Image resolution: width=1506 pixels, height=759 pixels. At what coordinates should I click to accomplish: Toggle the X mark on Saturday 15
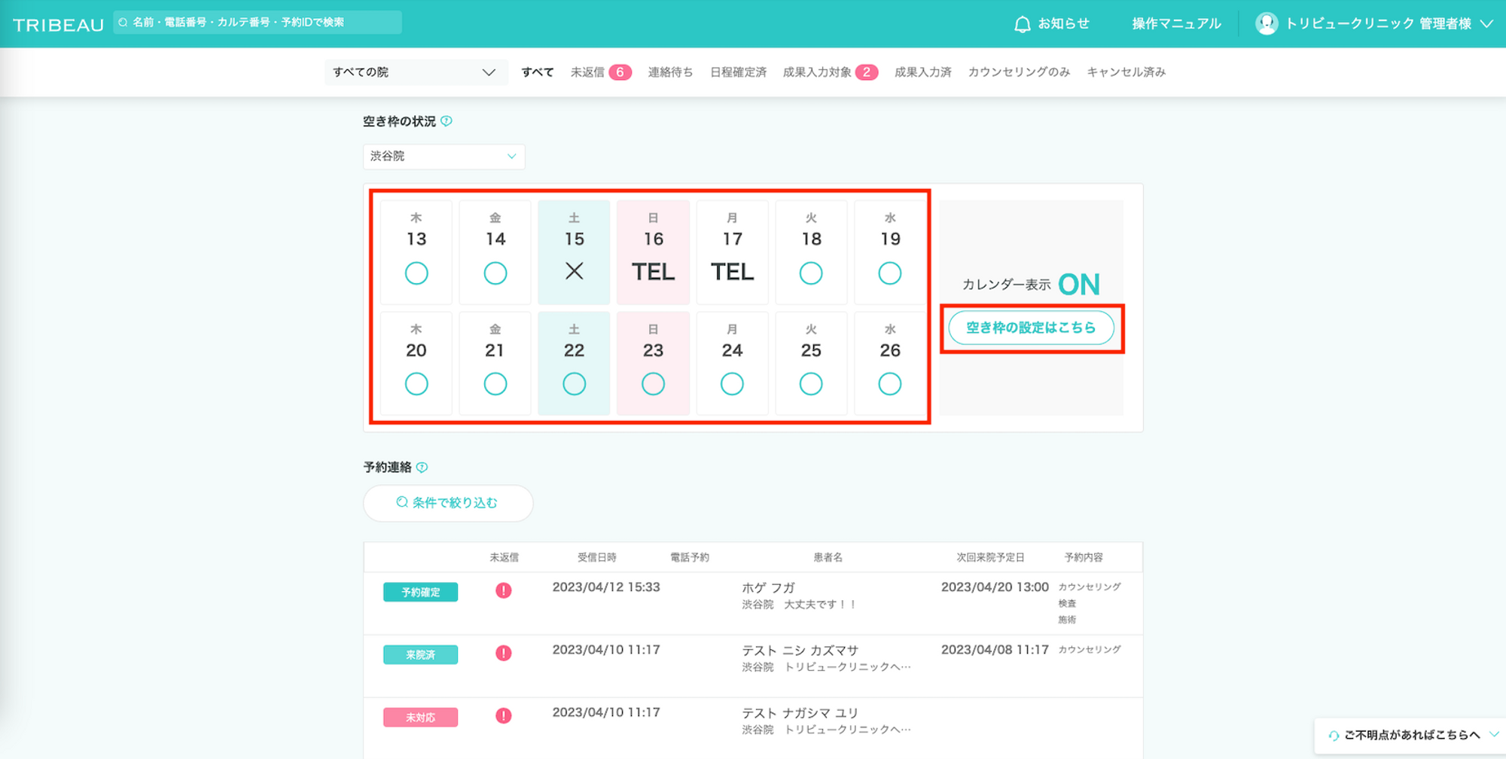pyautogui.click(x=574, y=271)
